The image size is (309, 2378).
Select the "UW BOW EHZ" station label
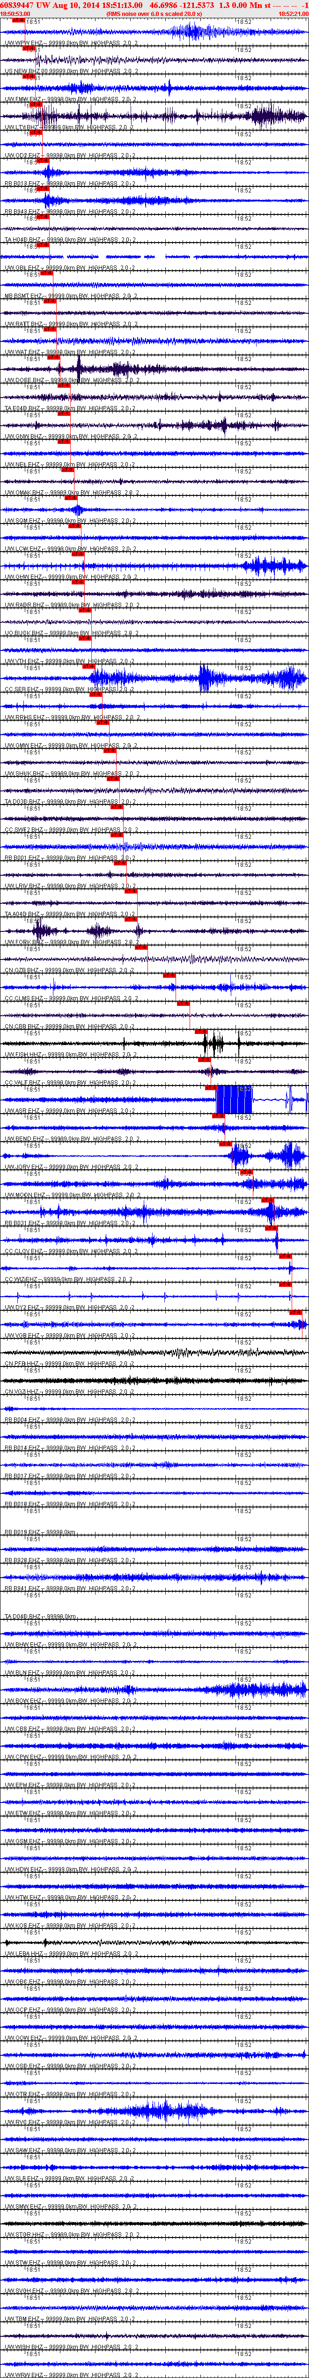(x=24, y=1700)
